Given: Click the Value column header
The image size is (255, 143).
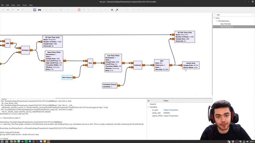Looking at the screenshot, I should click(x=187, y=100).
